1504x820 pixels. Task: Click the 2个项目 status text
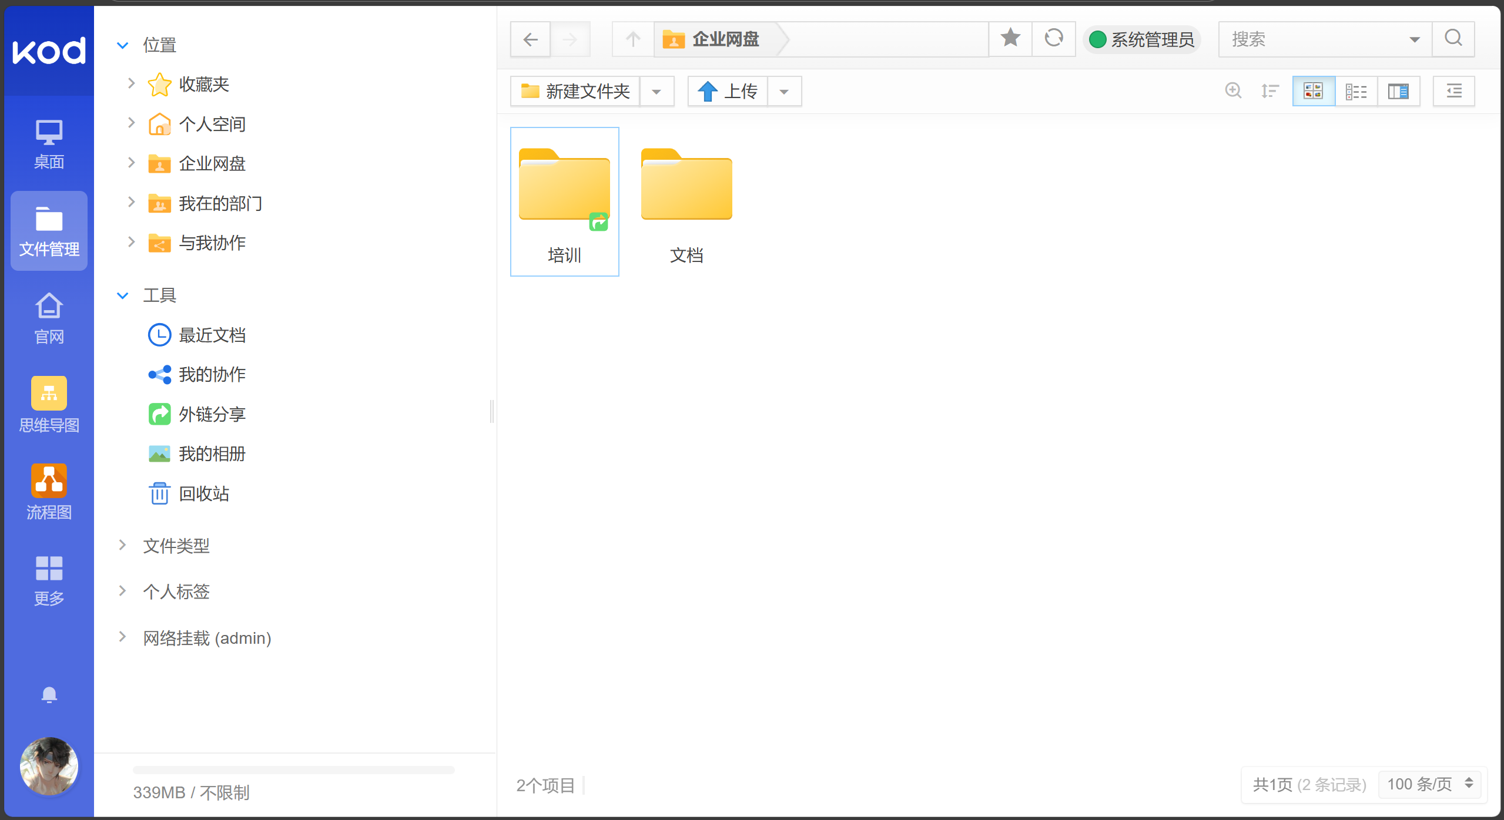click(x=545, y=785)
